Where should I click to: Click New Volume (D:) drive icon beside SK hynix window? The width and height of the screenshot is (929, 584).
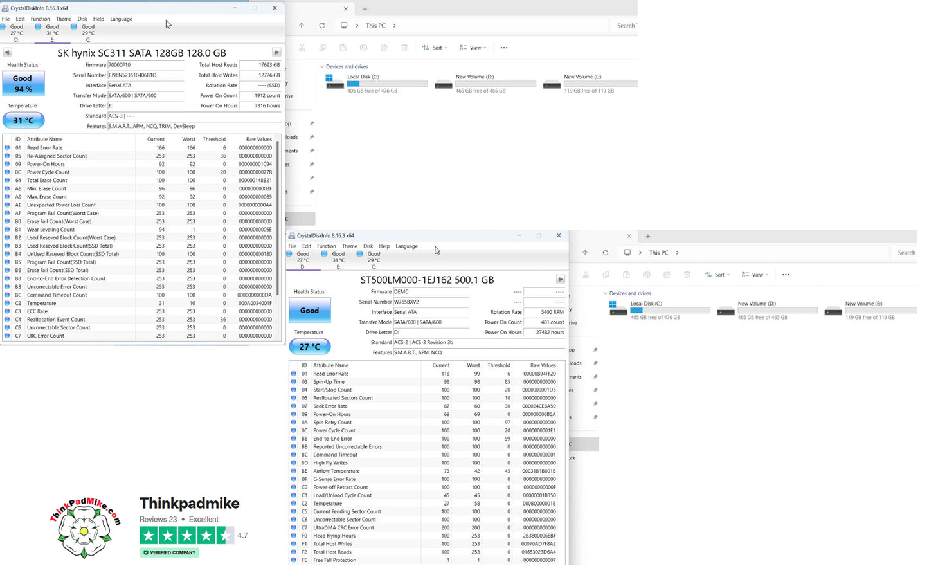pyautogui.click(x=444, y=84)
